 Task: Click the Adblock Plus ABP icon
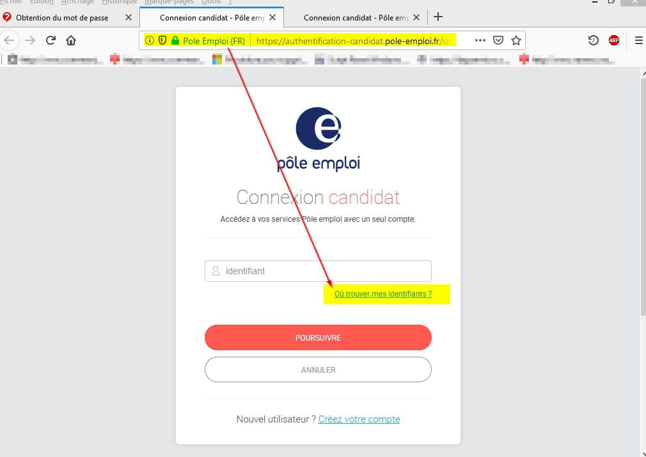click(x=614, y=40)
